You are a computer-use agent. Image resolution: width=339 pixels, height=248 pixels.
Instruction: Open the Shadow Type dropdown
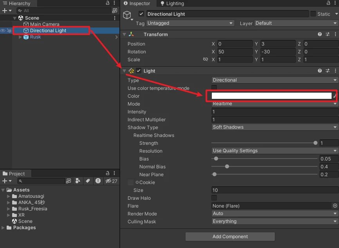pos(274,127)
